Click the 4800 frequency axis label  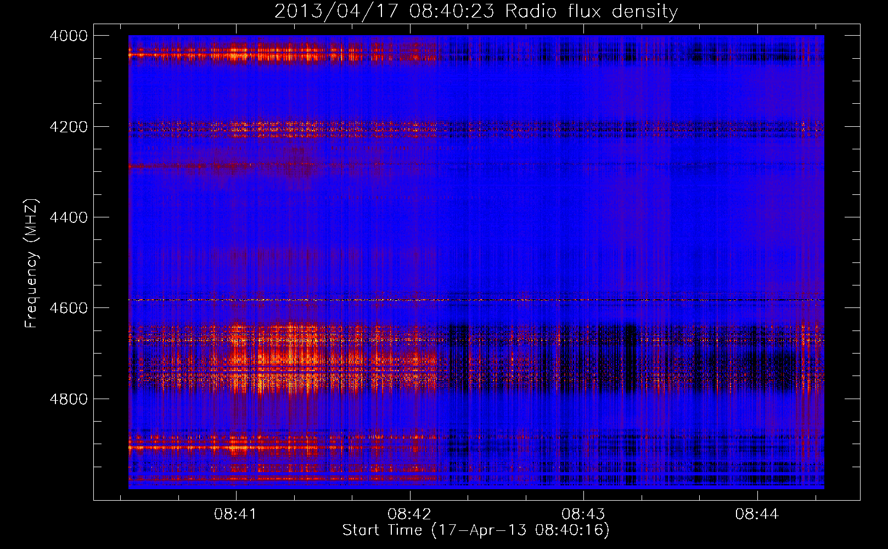[x=69, y=399]
